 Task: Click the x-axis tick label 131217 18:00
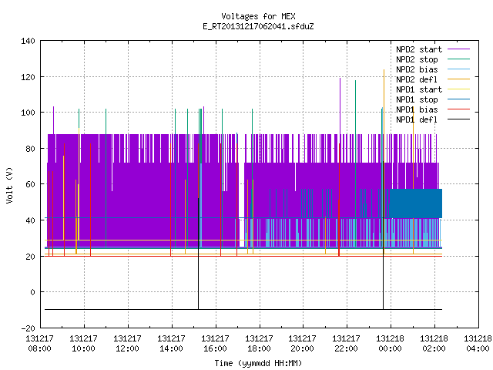pos(259,344)
